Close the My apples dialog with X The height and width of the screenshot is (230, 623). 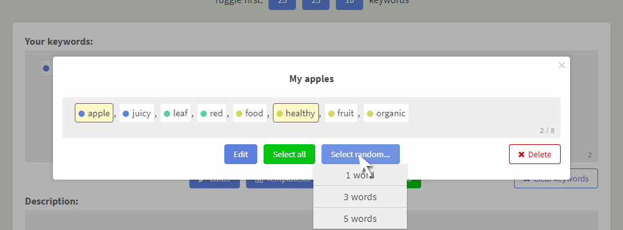(561, 65)
